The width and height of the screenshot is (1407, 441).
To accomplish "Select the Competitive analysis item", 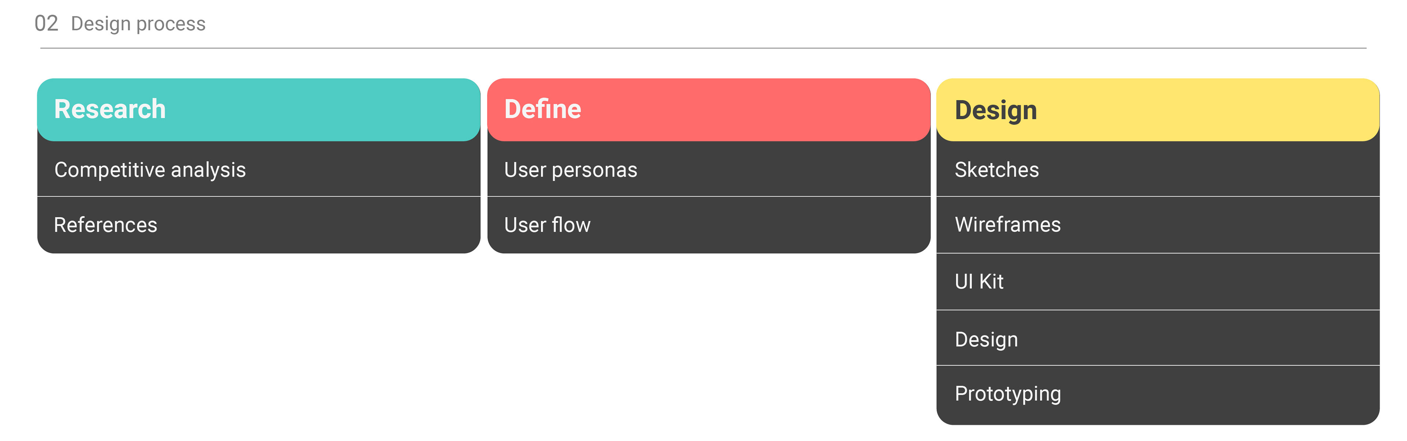I will (x=258, y=169).
